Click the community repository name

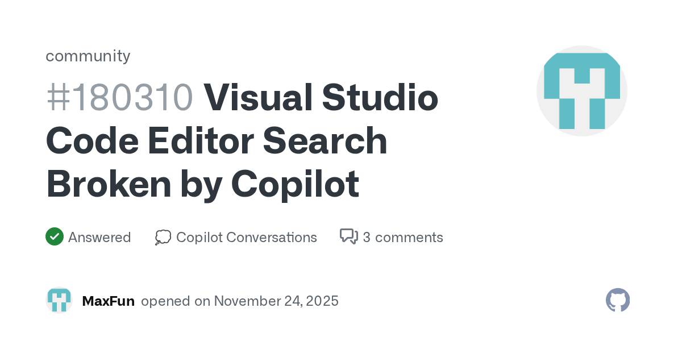88,56
